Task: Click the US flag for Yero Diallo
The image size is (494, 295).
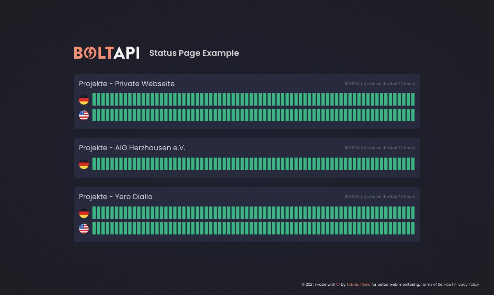Action: [x=84, y=228]
